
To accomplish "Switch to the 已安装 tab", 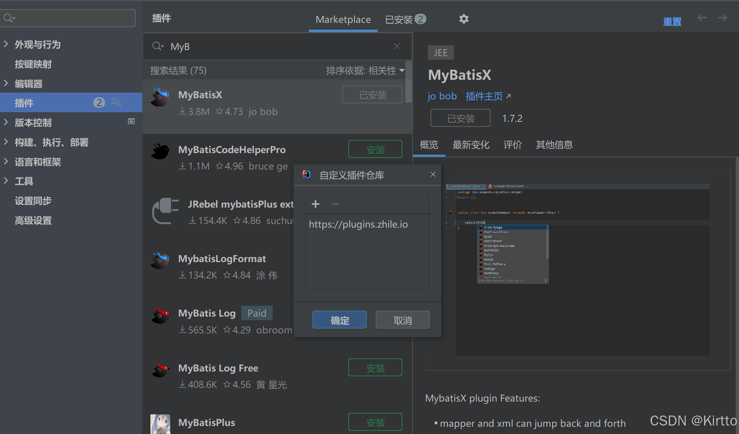I will point(405,19).
